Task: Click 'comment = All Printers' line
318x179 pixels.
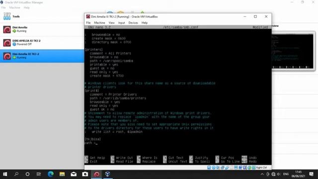Action: point(110,53)
